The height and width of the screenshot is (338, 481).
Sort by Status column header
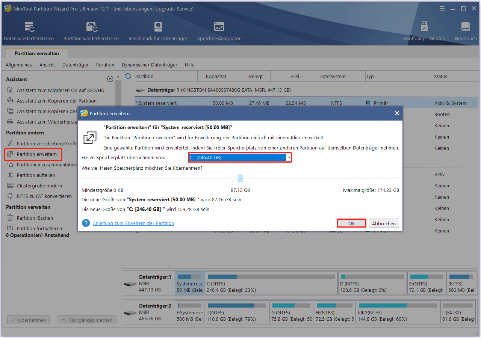(455, 76)
